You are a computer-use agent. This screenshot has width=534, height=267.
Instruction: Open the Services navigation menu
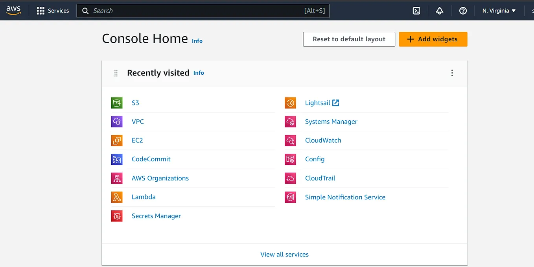[x=53, y=11]
